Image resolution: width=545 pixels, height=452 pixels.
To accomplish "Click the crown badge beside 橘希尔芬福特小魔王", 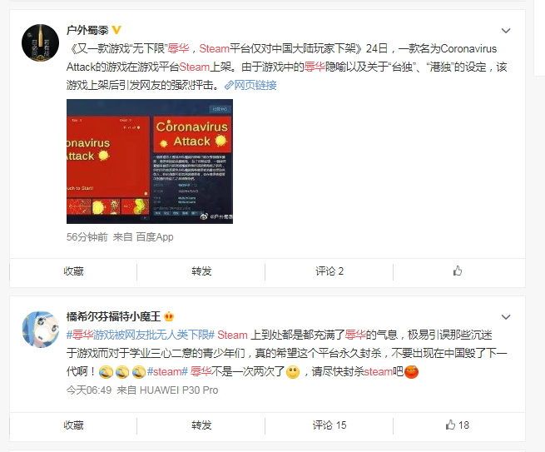I will (169, 317).
